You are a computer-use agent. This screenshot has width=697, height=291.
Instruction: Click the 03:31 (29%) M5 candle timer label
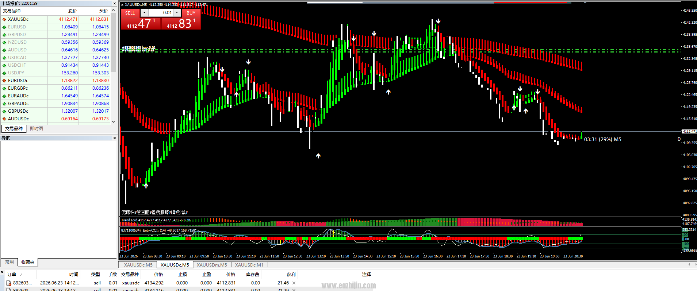603,139
